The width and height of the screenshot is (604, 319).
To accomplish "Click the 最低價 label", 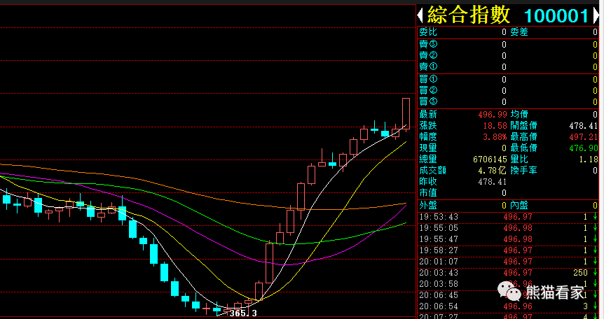I will [524, 148].
